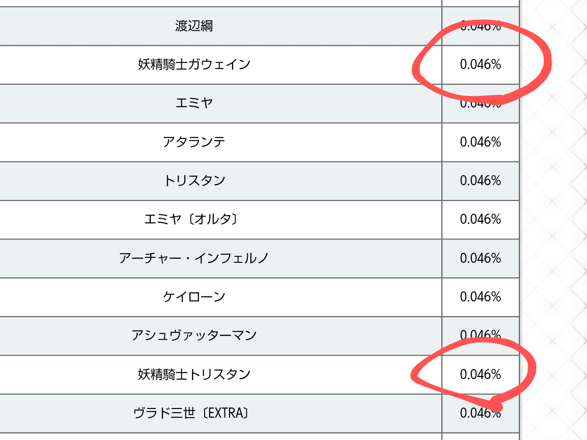The height and width of the screenshot is (440, 587).
Task: Select the 0.046% rate for ケイローン
Action: click(x=480, y=296)
